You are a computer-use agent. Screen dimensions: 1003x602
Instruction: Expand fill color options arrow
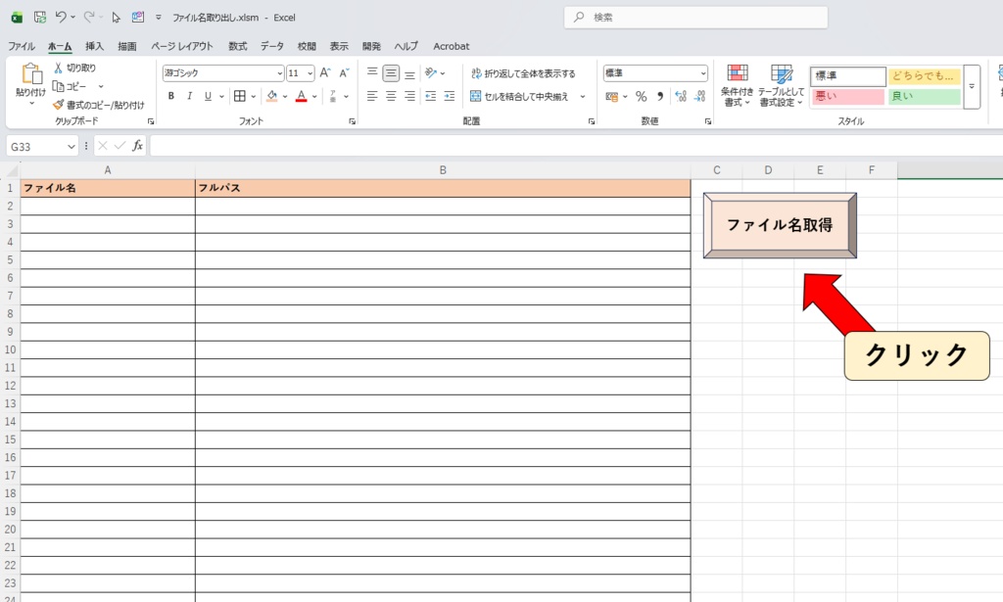[x=285, y=97]
